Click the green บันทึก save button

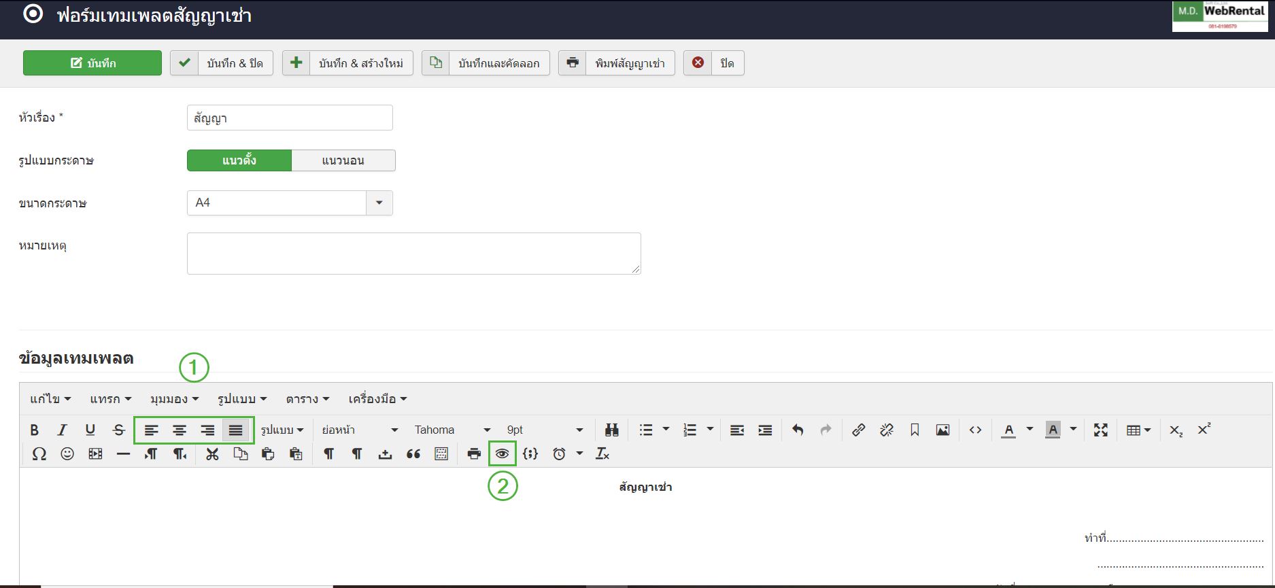click(x=92, y=63)
